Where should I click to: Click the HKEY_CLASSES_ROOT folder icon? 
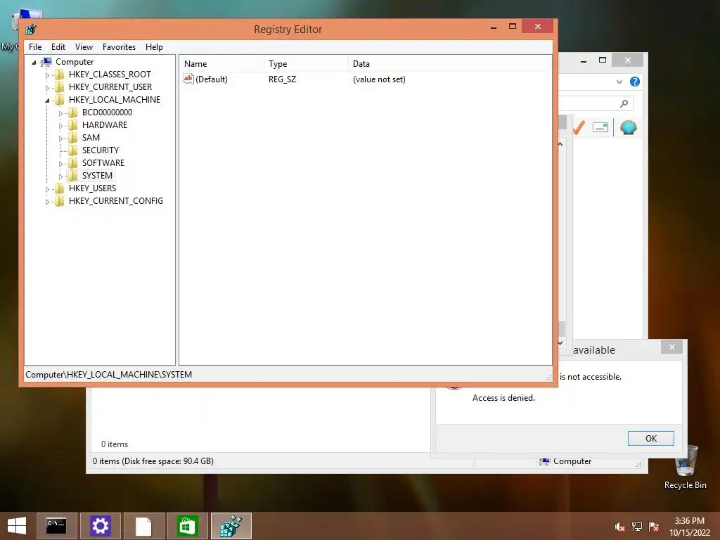(59, 75)
